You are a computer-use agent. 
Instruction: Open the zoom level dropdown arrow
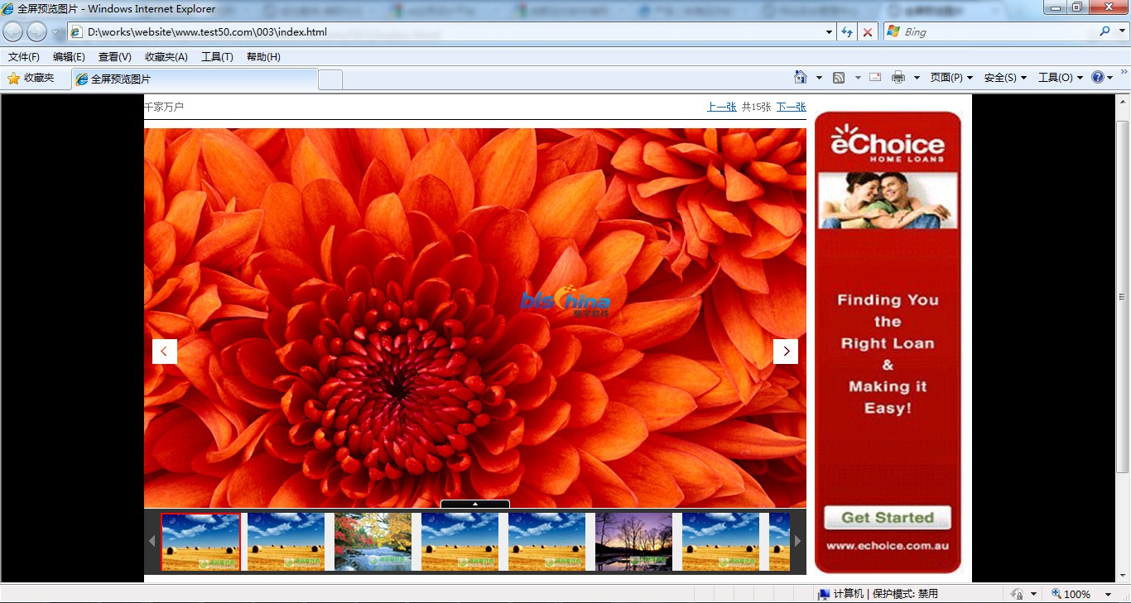[x=1108, y=595]
